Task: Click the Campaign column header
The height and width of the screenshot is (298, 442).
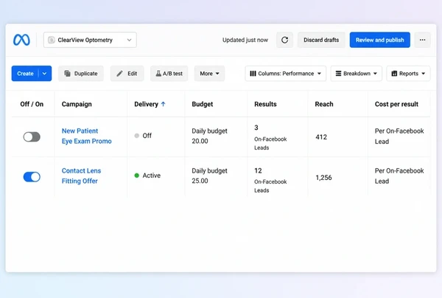Action: coord(77,104)
